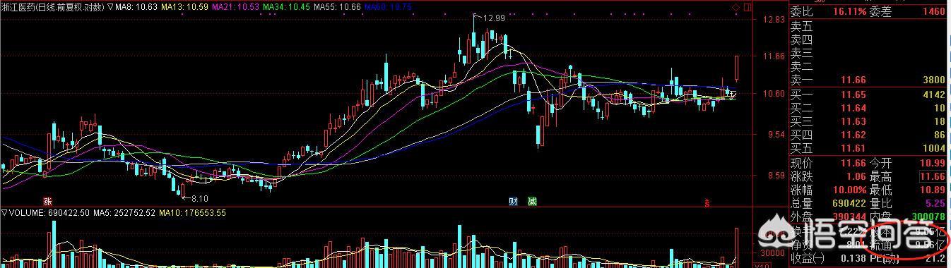Click the small square icon beside the diamond
Viewport: 951px width, 268px height.
(748, 7)
